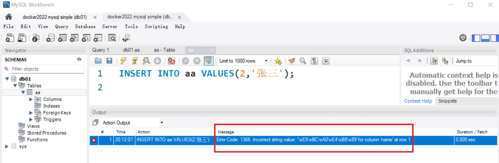Create a new table icon
The height and width of the screenshot is (163, 499).
[62, 38]
